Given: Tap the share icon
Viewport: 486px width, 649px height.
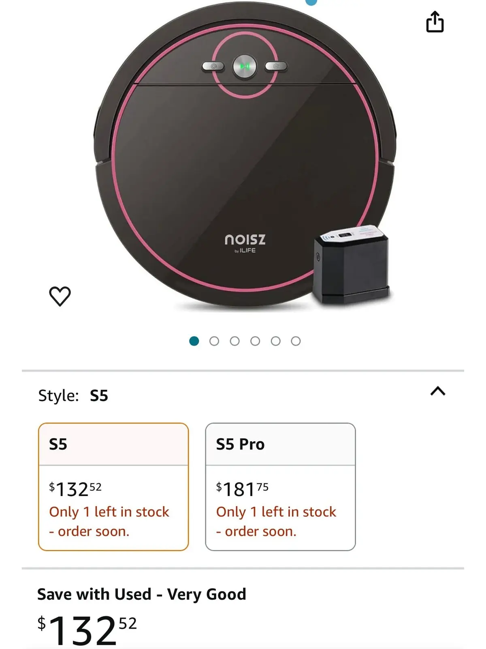Looking at the screenshot, I should (x=435, y=23).
